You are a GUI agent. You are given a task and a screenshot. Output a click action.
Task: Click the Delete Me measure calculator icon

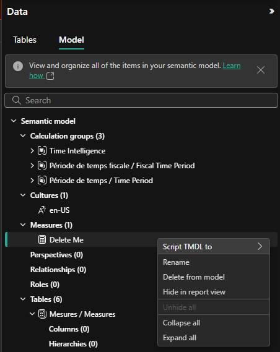42,240
